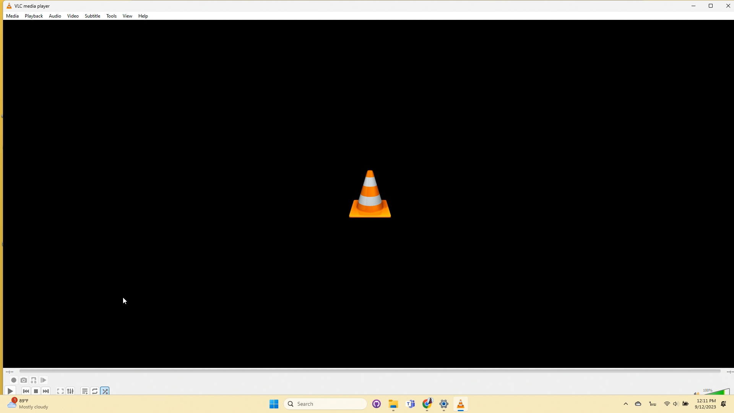Open the purple circular app on taskbar

377,404
